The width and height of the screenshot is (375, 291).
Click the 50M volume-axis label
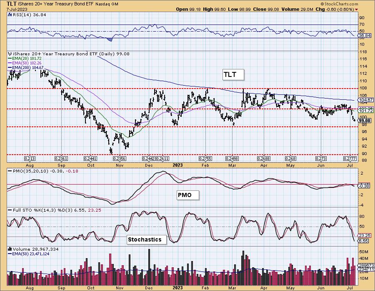(x=364, y=252)
